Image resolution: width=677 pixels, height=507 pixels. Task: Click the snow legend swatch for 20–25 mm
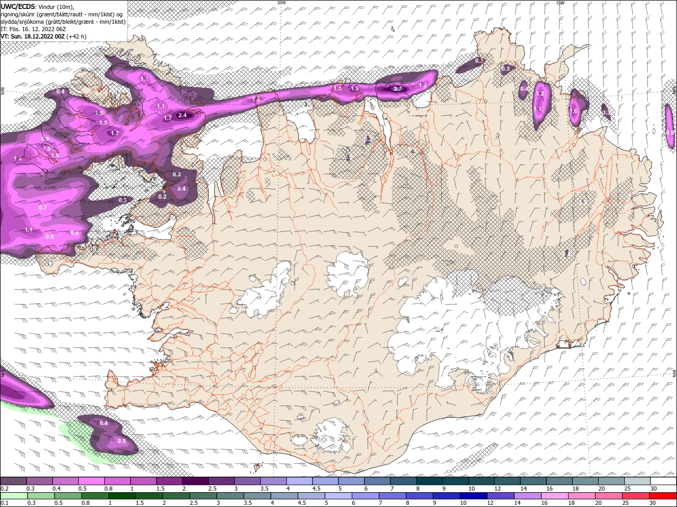(611, 481)
